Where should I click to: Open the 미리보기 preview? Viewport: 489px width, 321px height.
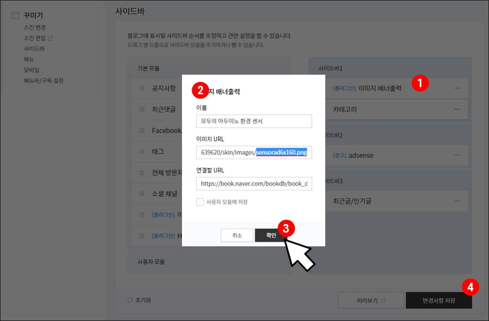click(x=371, y=300)
